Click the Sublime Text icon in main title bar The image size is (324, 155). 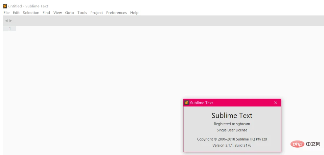click(x=5, y=6)
